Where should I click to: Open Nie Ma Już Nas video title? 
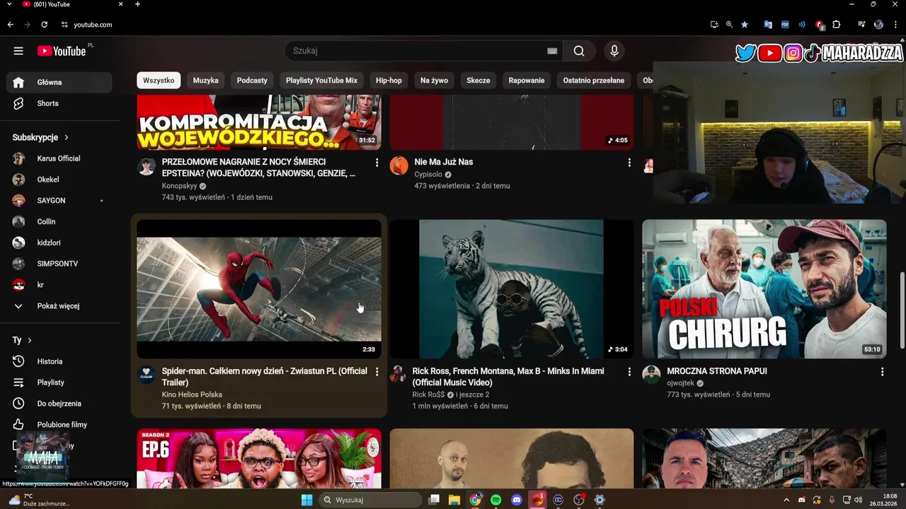(444, 162)
